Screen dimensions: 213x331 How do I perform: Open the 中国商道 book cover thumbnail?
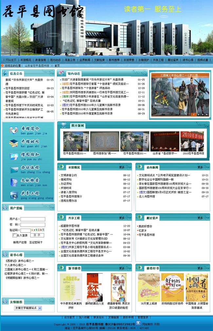[x=197, y=287]
